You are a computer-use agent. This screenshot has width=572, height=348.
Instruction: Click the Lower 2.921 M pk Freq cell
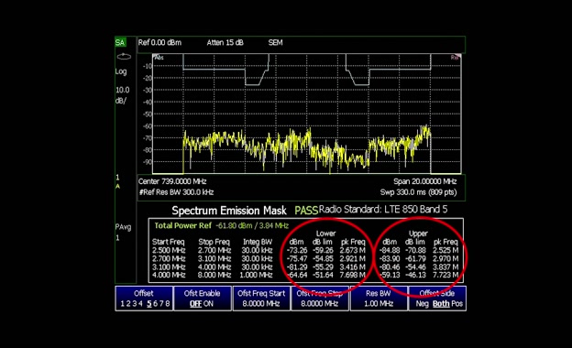352,259
